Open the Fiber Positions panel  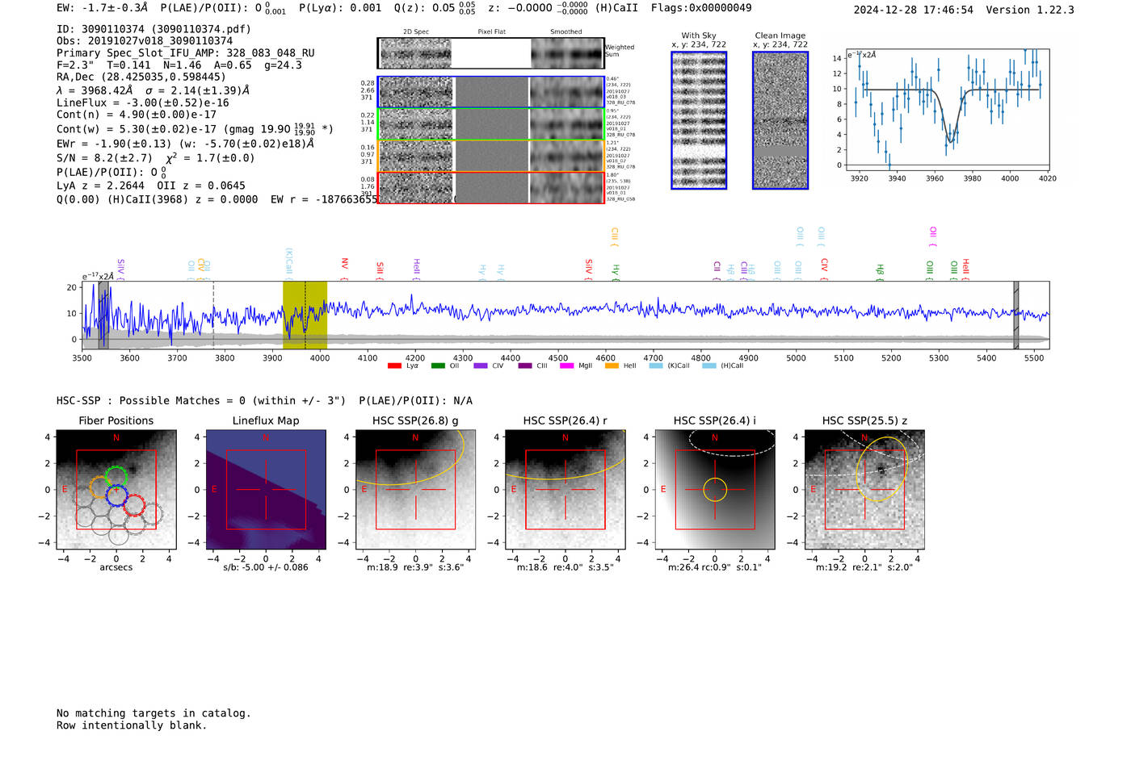[116, 490]
